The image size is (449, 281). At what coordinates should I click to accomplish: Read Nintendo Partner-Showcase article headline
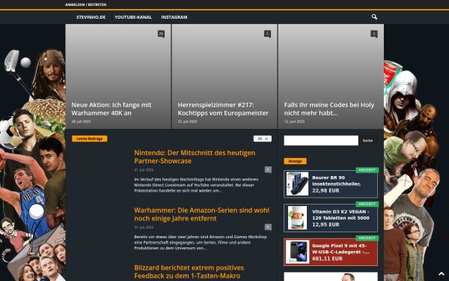(x=195, y=157)
